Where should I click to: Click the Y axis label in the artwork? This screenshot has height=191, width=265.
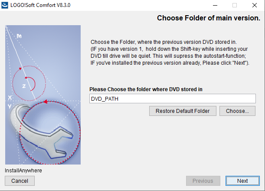click(10, 106)
